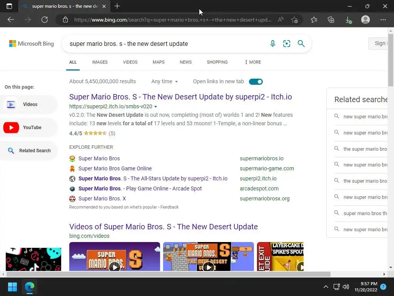394x296 pixels.
Task: Click the horizontal page scrollbar
Action: 169,274
